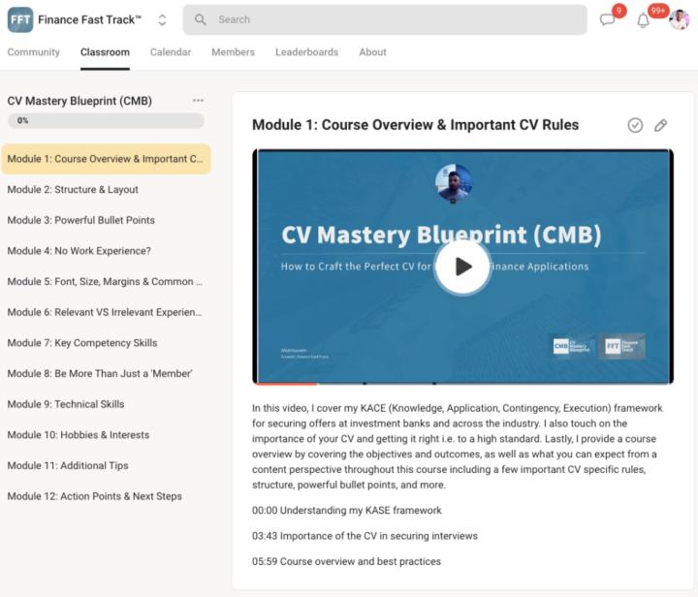Open the user profile avatar menu
Image resolution: width=698 pixels, height=597 pixels.
[680, 19]
